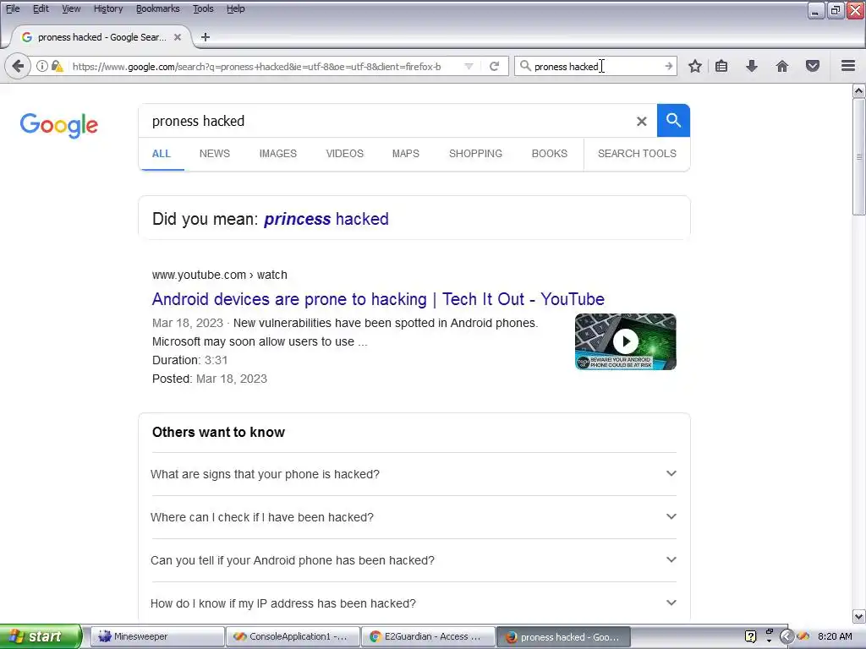Save page to Pocket icon
The height and width of the screenshot is (649, 866).
[813, 66]
